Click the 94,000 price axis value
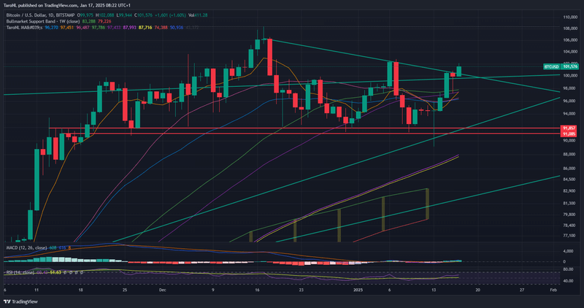Screen dimensions: 584x308 [x=570, y=114]
